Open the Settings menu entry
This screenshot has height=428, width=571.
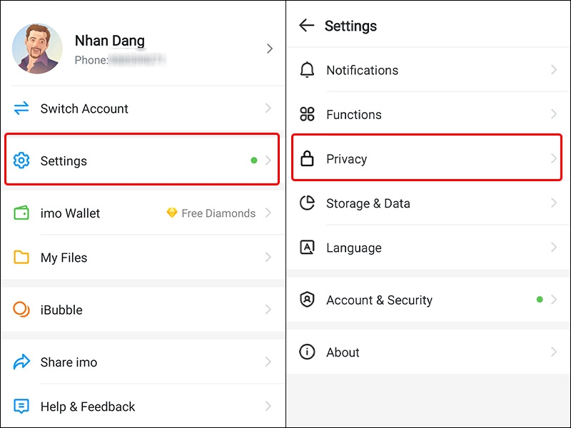tap(142, 159)
